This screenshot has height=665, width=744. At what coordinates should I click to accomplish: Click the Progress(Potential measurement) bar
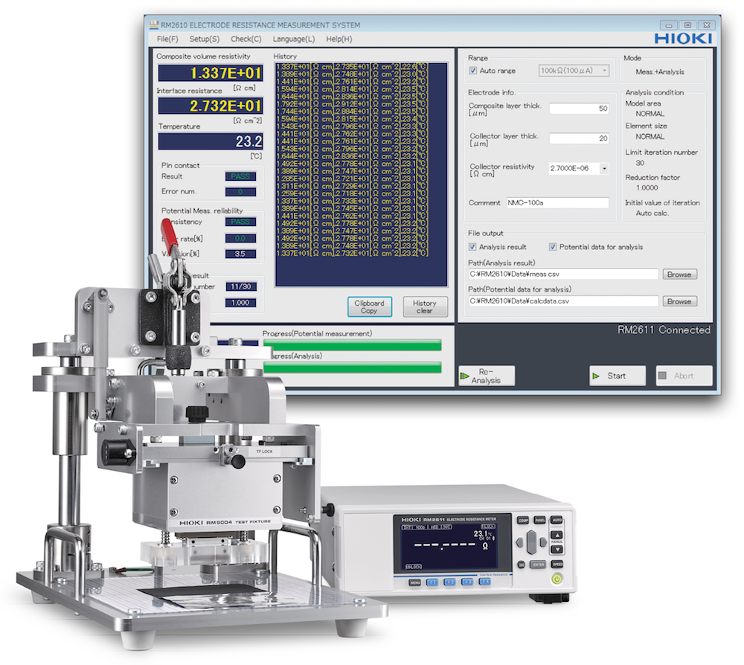pos(352,344)
